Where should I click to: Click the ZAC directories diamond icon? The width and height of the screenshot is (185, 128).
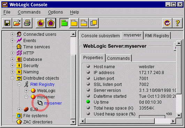click(19, 122)
